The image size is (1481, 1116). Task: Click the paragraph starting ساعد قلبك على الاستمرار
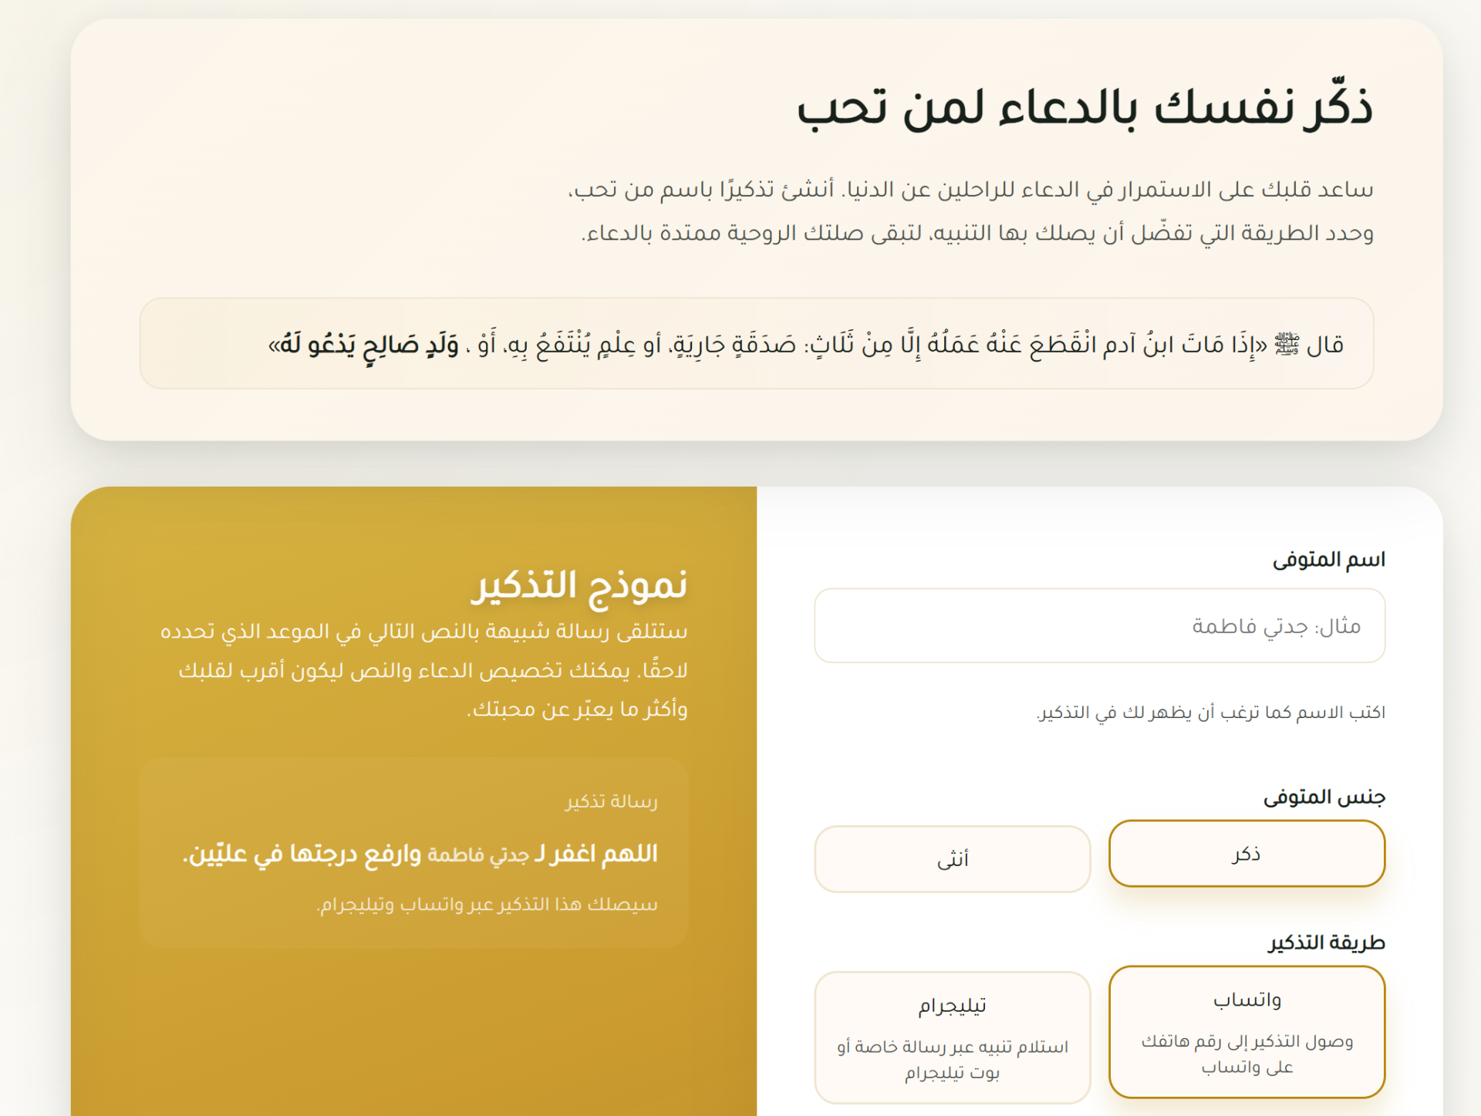[970, 211]
